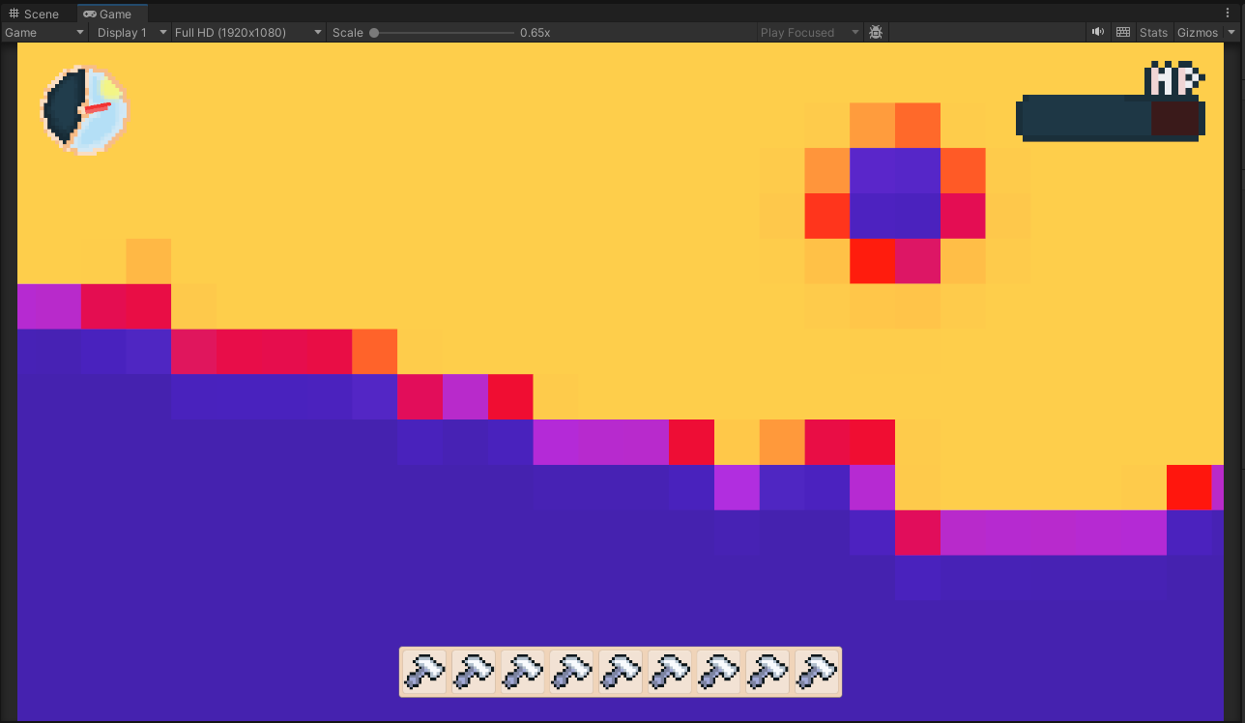
Task: Select the last hammer in the hotbar
Action: click(x=817, y=672)
